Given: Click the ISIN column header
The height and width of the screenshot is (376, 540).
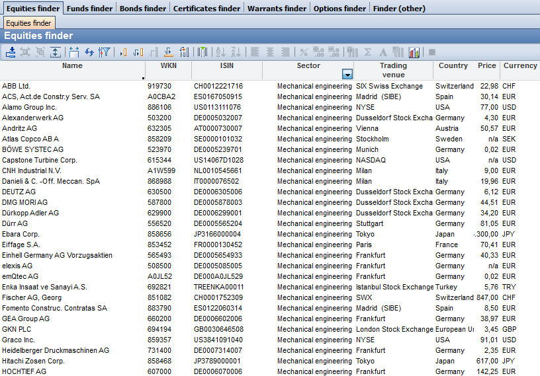Looking at the screenshot, I should 226,66.
